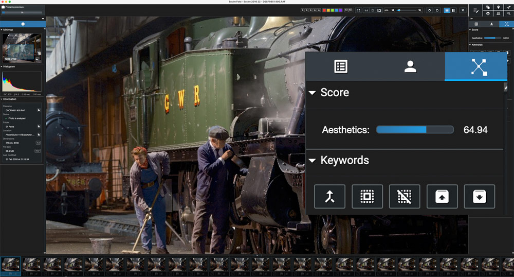Select the info tab in left sidebar
This screenshot has width=514, height=277.
tap(23, 24)
